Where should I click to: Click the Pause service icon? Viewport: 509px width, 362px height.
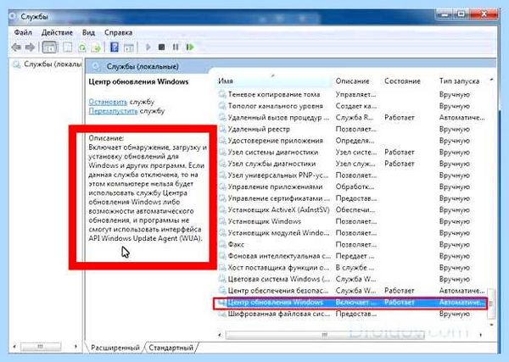tap(176, 47)
